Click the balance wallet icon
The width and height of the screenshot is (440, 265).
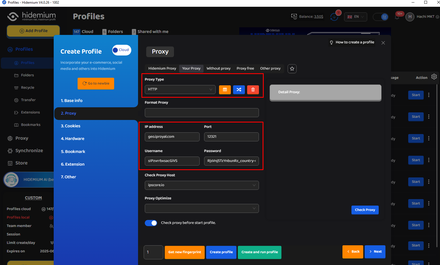point(294,17)
